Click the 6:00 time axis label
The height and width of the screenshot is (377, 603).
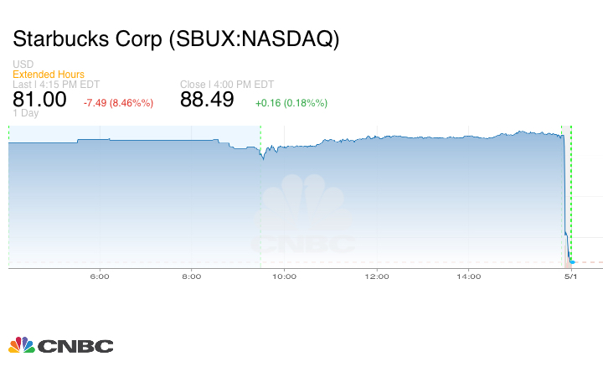click(x=100, y=276)
